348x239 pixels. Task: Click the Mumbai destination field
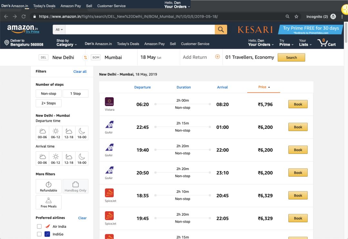click(113, 57)
